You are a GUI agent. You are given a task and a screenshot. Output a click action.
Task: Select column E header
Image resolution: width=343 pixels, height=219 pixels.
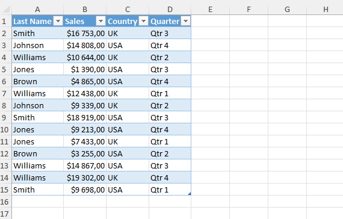tap(210, 10)
